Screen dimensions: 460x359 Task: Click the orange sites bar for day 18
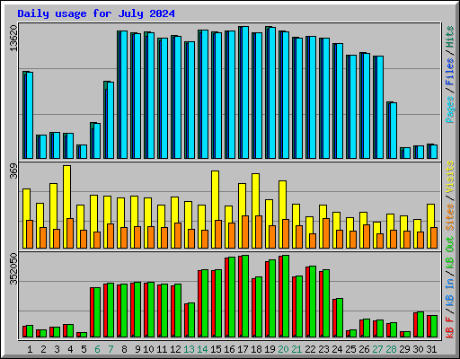pyautogui.click(x=259, y=232)
